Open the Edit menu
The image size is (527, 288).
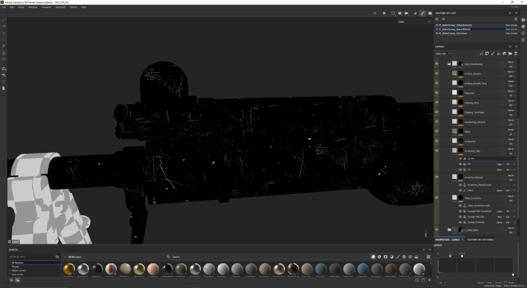(x=12, y=7)
